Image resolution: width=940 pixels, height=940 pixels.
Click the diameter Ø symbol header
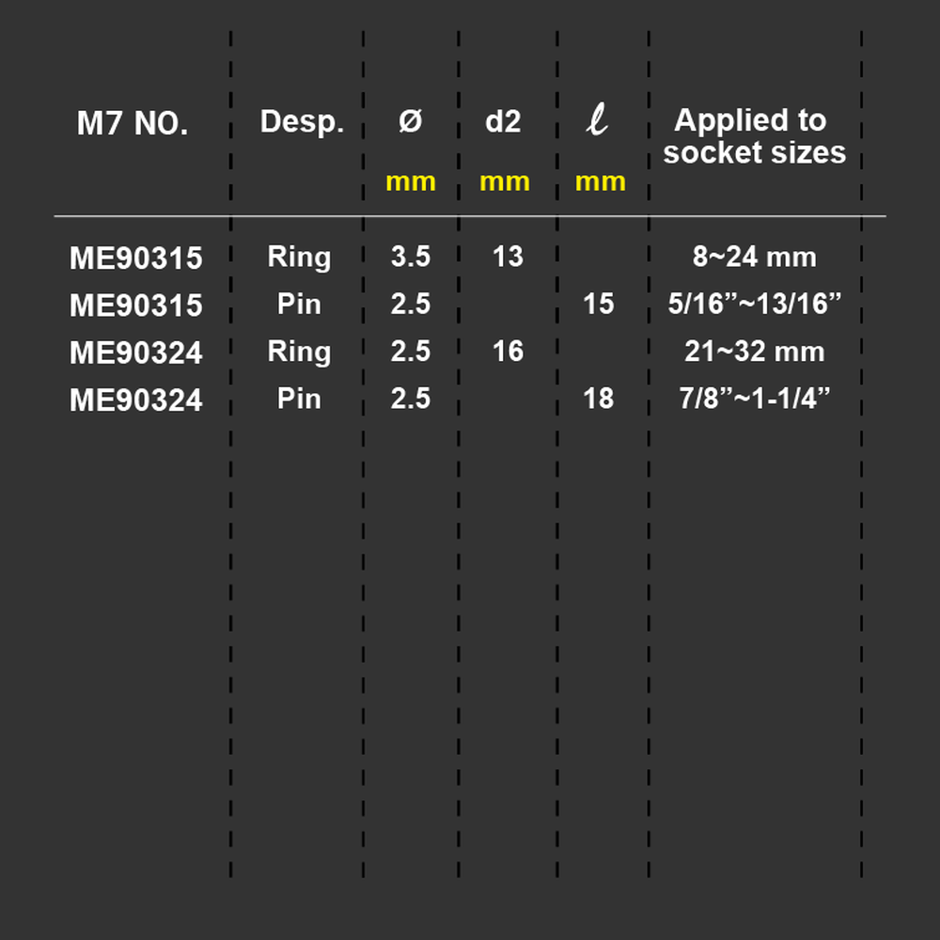pos(411,121)
